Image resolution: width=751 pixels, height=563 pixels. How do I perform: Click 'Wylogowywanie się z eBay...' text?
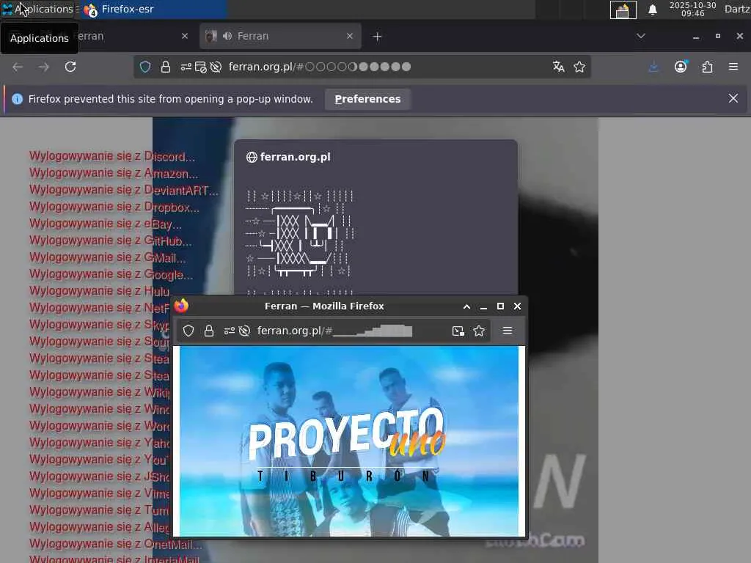coord(106,224)
